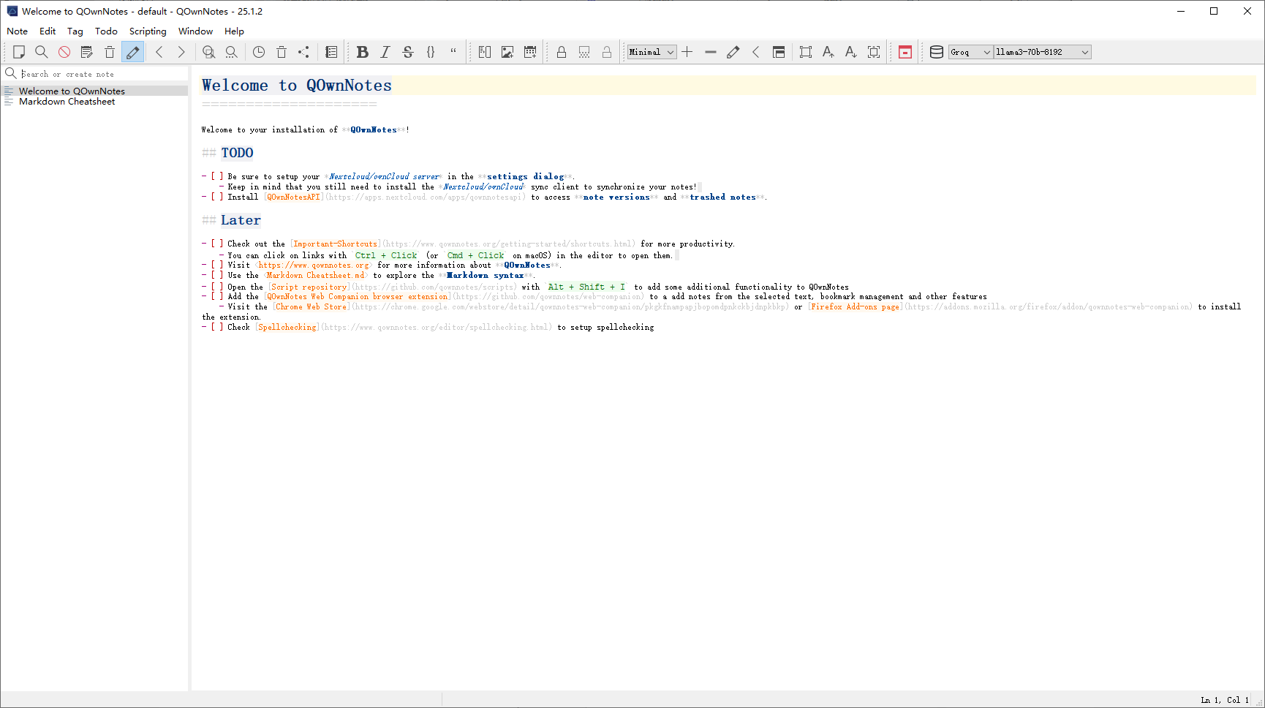Click the strikethrough formatting icon
The width and height of the screenshot is (1265, 708).
click(x=408, y=52)
